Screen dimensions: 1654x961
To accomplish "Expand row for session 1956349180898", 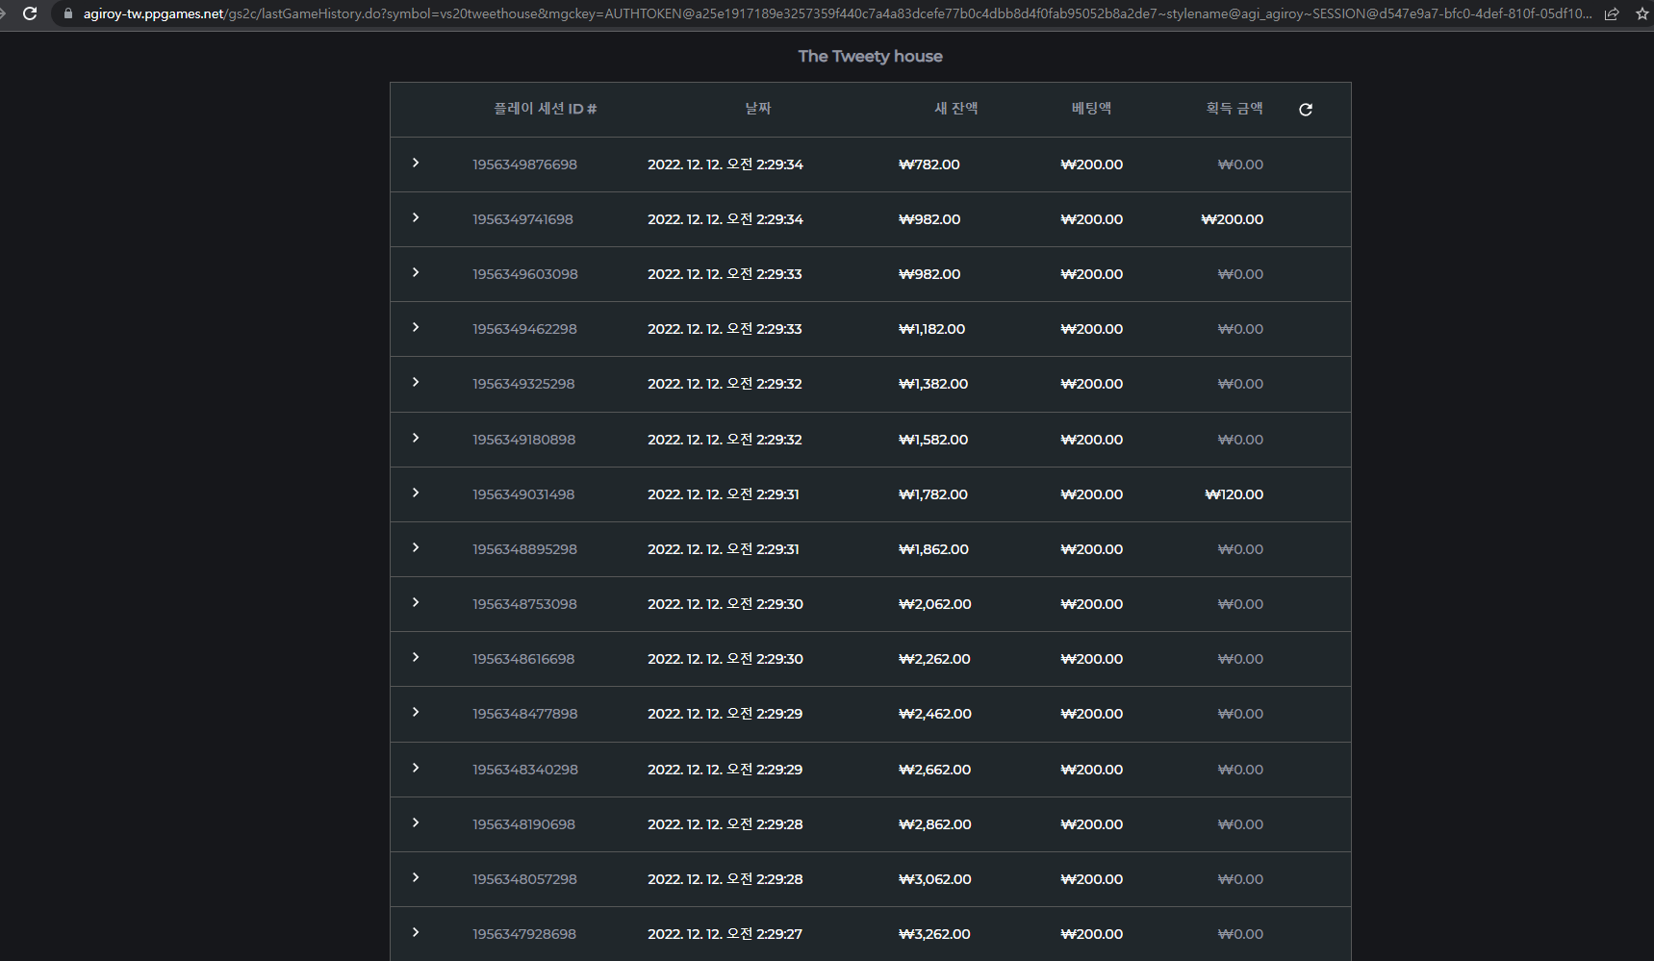I will click(x=416, y=438).
